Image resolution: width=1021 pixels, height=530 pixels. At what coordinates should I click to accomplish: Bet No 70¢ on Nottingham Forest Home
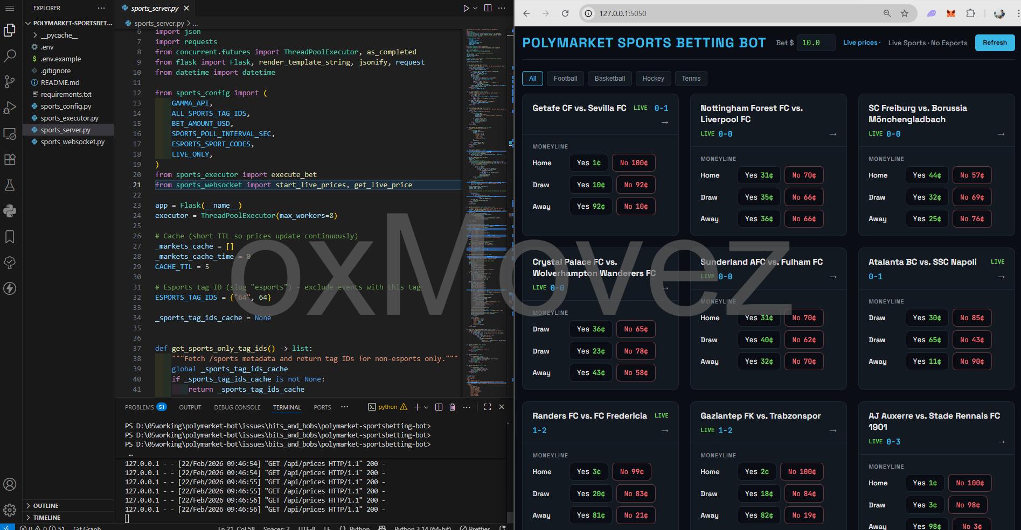click(x=804, y=175)
